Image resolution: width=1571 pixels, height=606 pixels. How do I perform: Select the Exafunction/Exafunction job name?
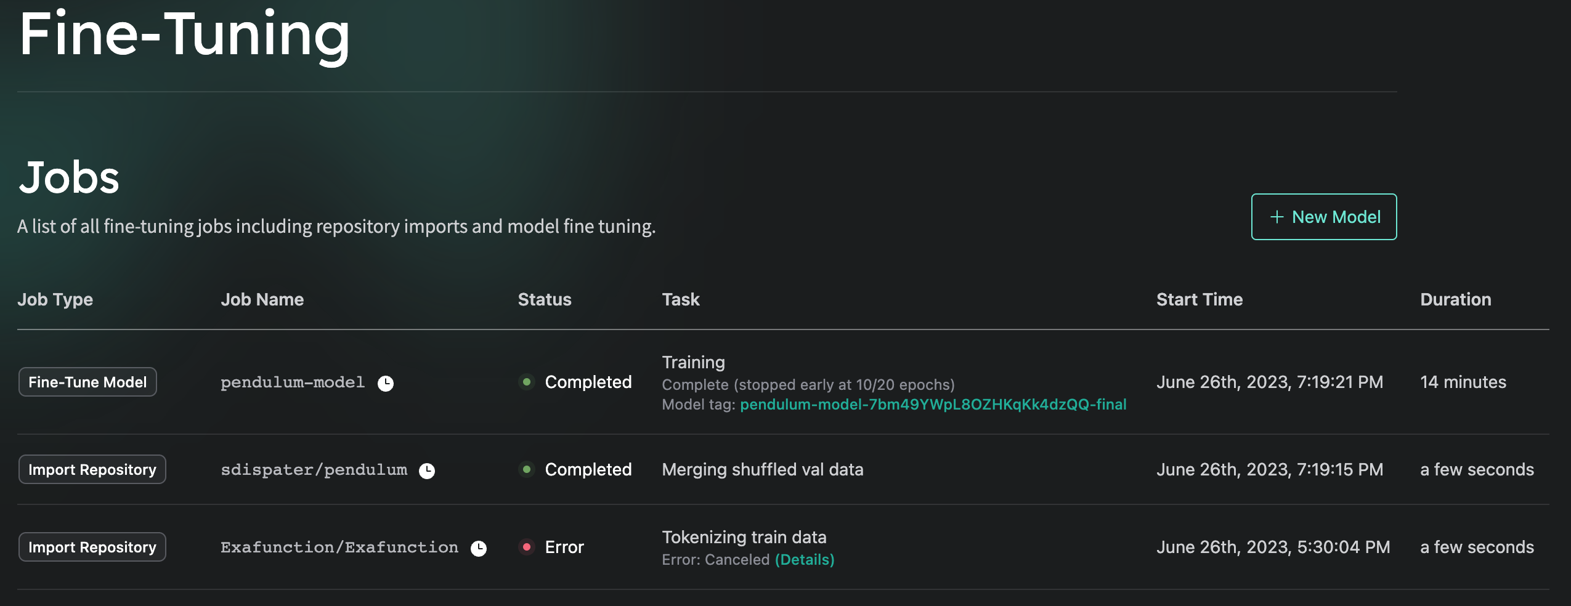tap(339, 547)
